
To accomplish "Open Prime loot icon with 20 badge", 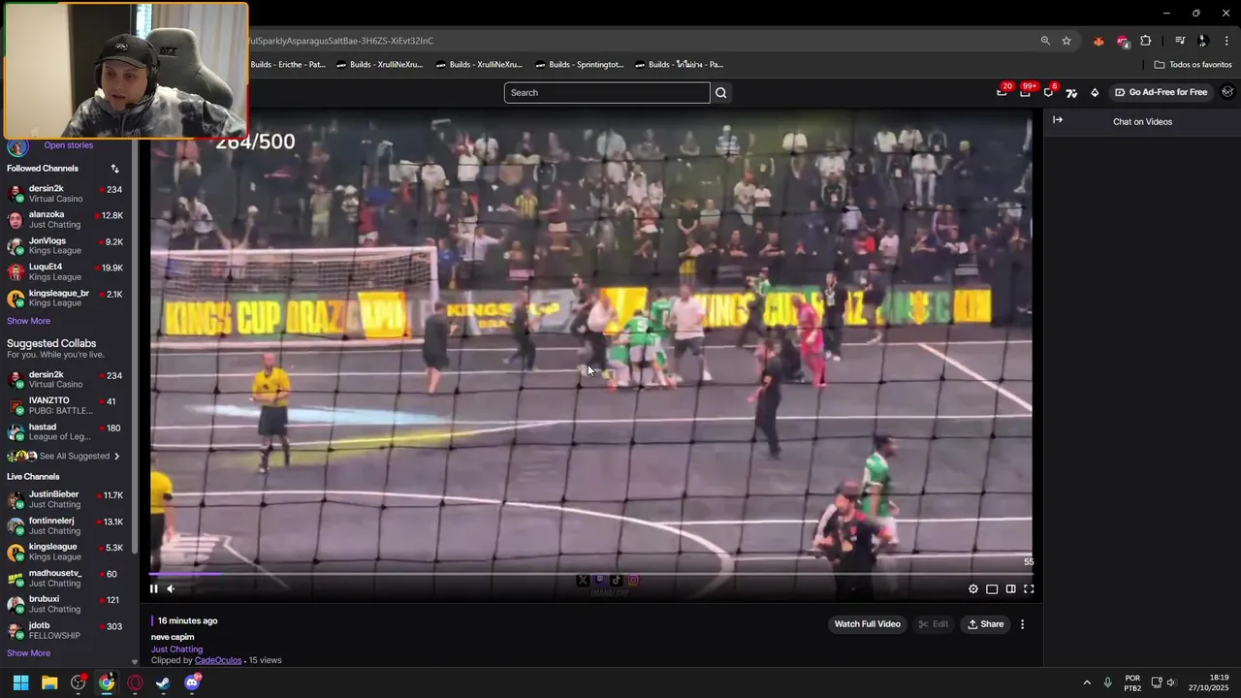I will tap(1002, 92).
